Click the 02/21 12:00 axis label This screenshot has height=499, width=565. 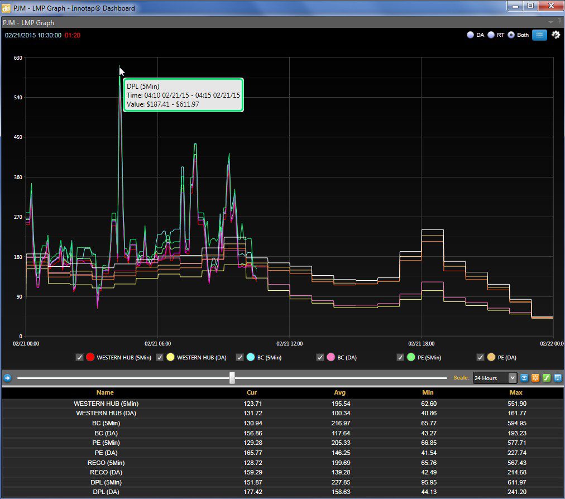click(x=289, y=343)
